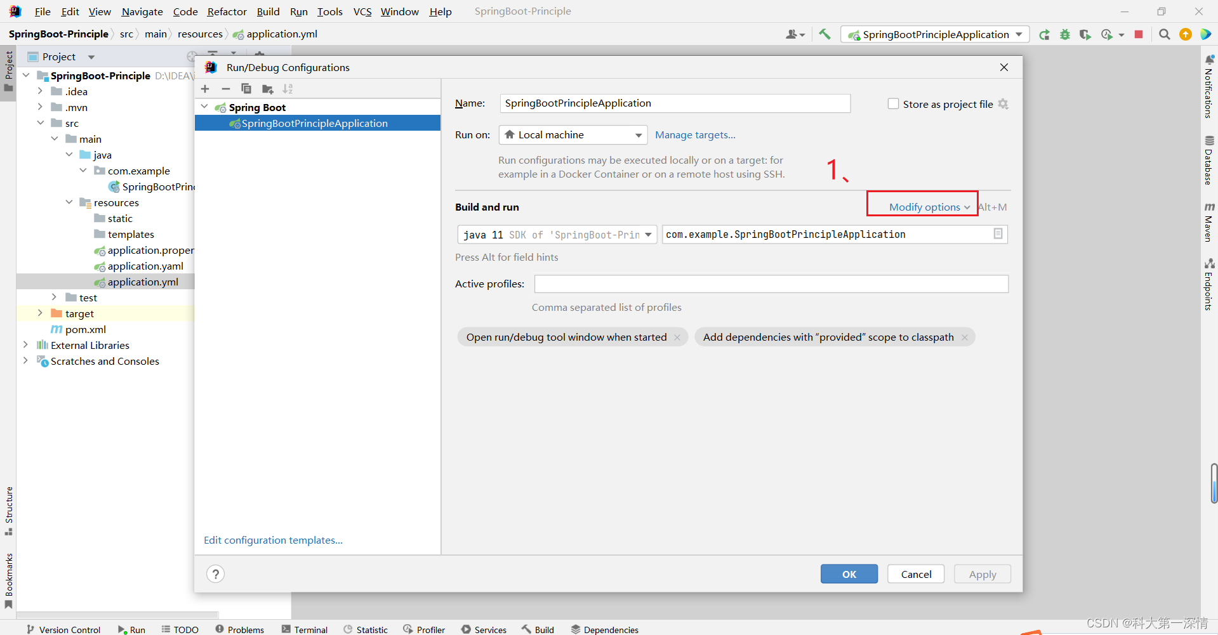
Task: Click the Profiler run icon in toolbar
Action: coord(1107,34)
